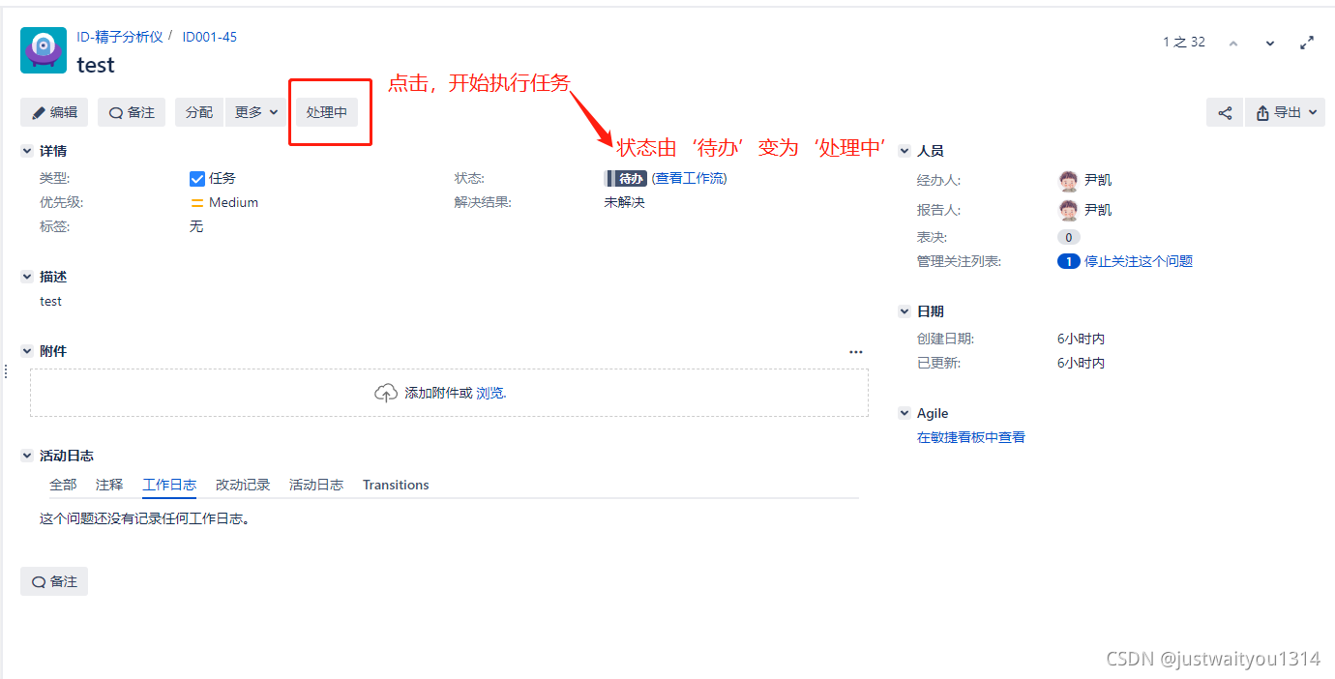
Task: Click the share icon button
Action: coord(1225,112)
